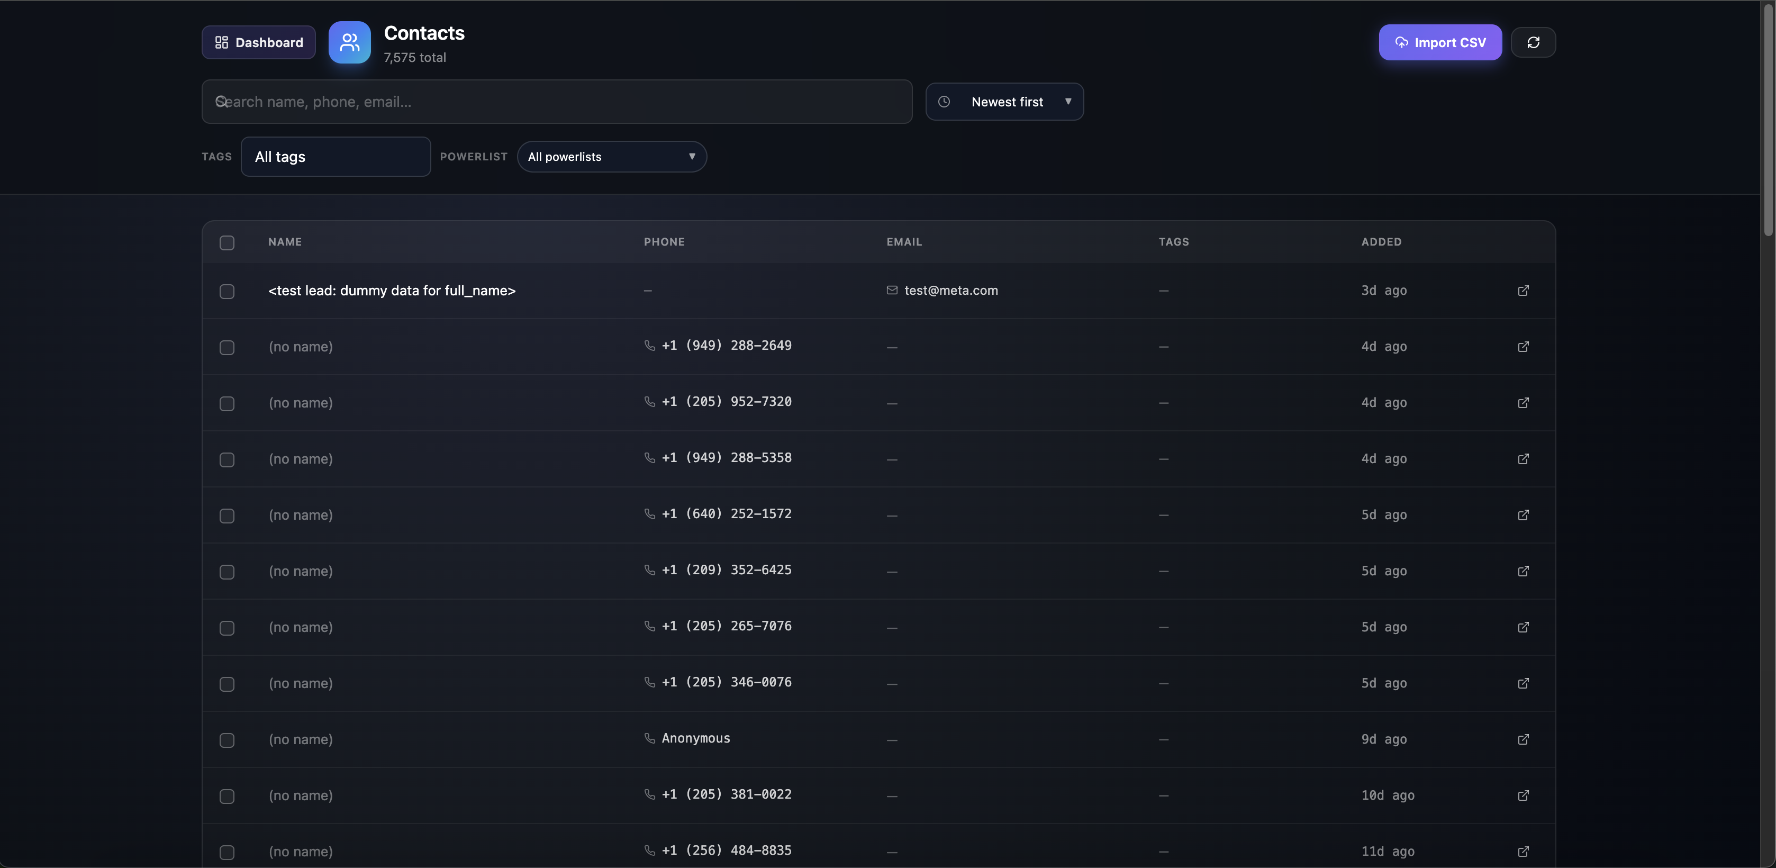Check the test lead dummy data row
The height and width of the screenshot is (868, 1776).
[x=227, y=292]
